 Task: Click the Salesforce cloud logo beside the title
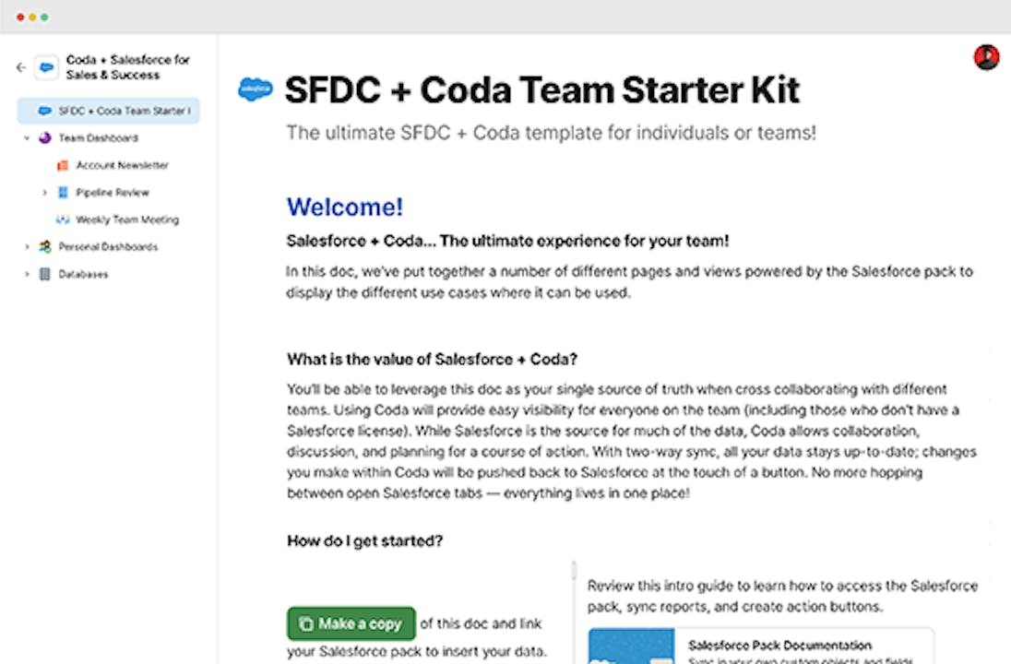click(x=256, y=89)
